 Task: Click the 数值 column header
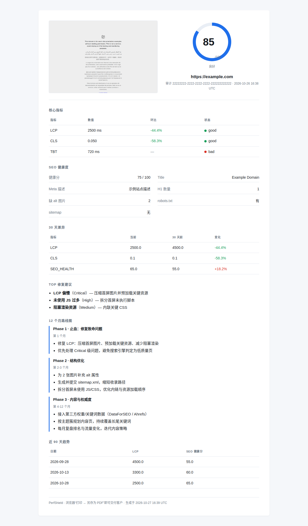click(x=91, y=120)
